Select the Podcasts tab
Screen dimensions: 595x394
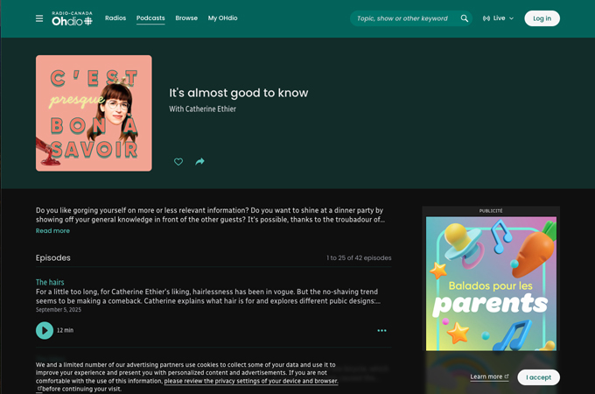click(x=150, y=18)
